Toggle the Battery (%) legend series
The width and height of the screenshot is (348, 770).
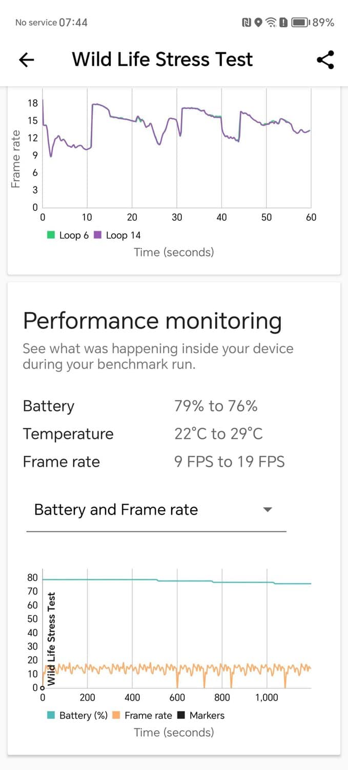point(77,715)
